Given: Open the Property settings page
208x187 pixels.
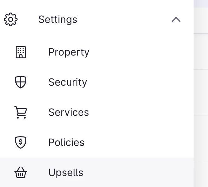Looking at the screenshot, I should [x=69, y=52].
